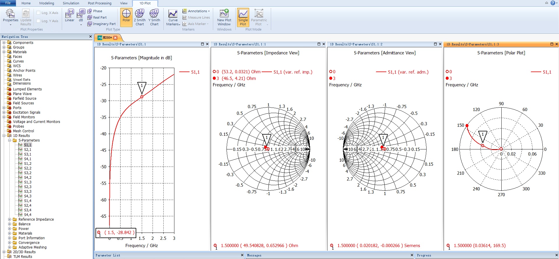Select the Mesh Control tree item
Viewport: 559px width, 259px height.
(24, 131)
